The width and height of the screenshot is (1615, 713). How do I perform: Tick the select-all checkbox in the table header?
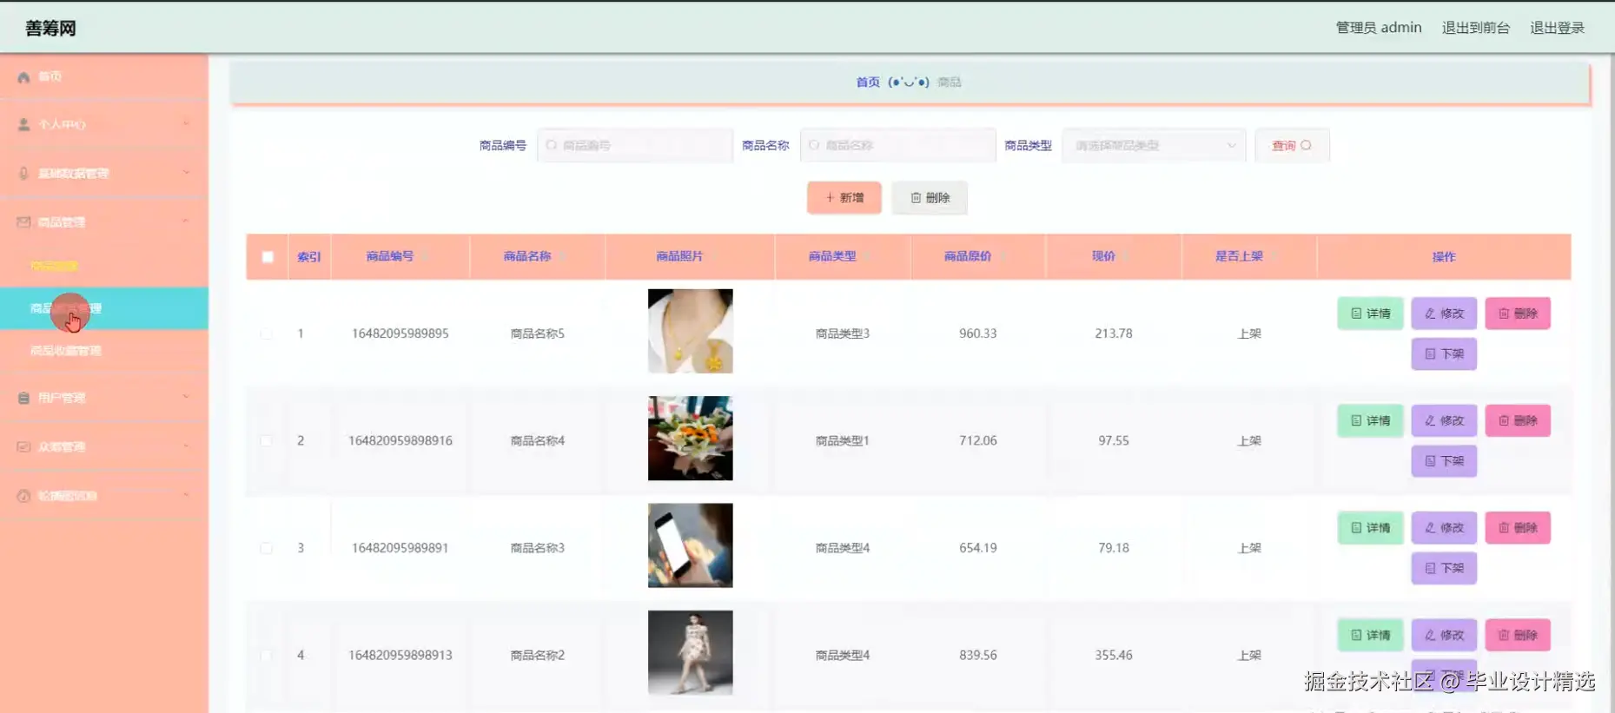click(x=268, y=257)
